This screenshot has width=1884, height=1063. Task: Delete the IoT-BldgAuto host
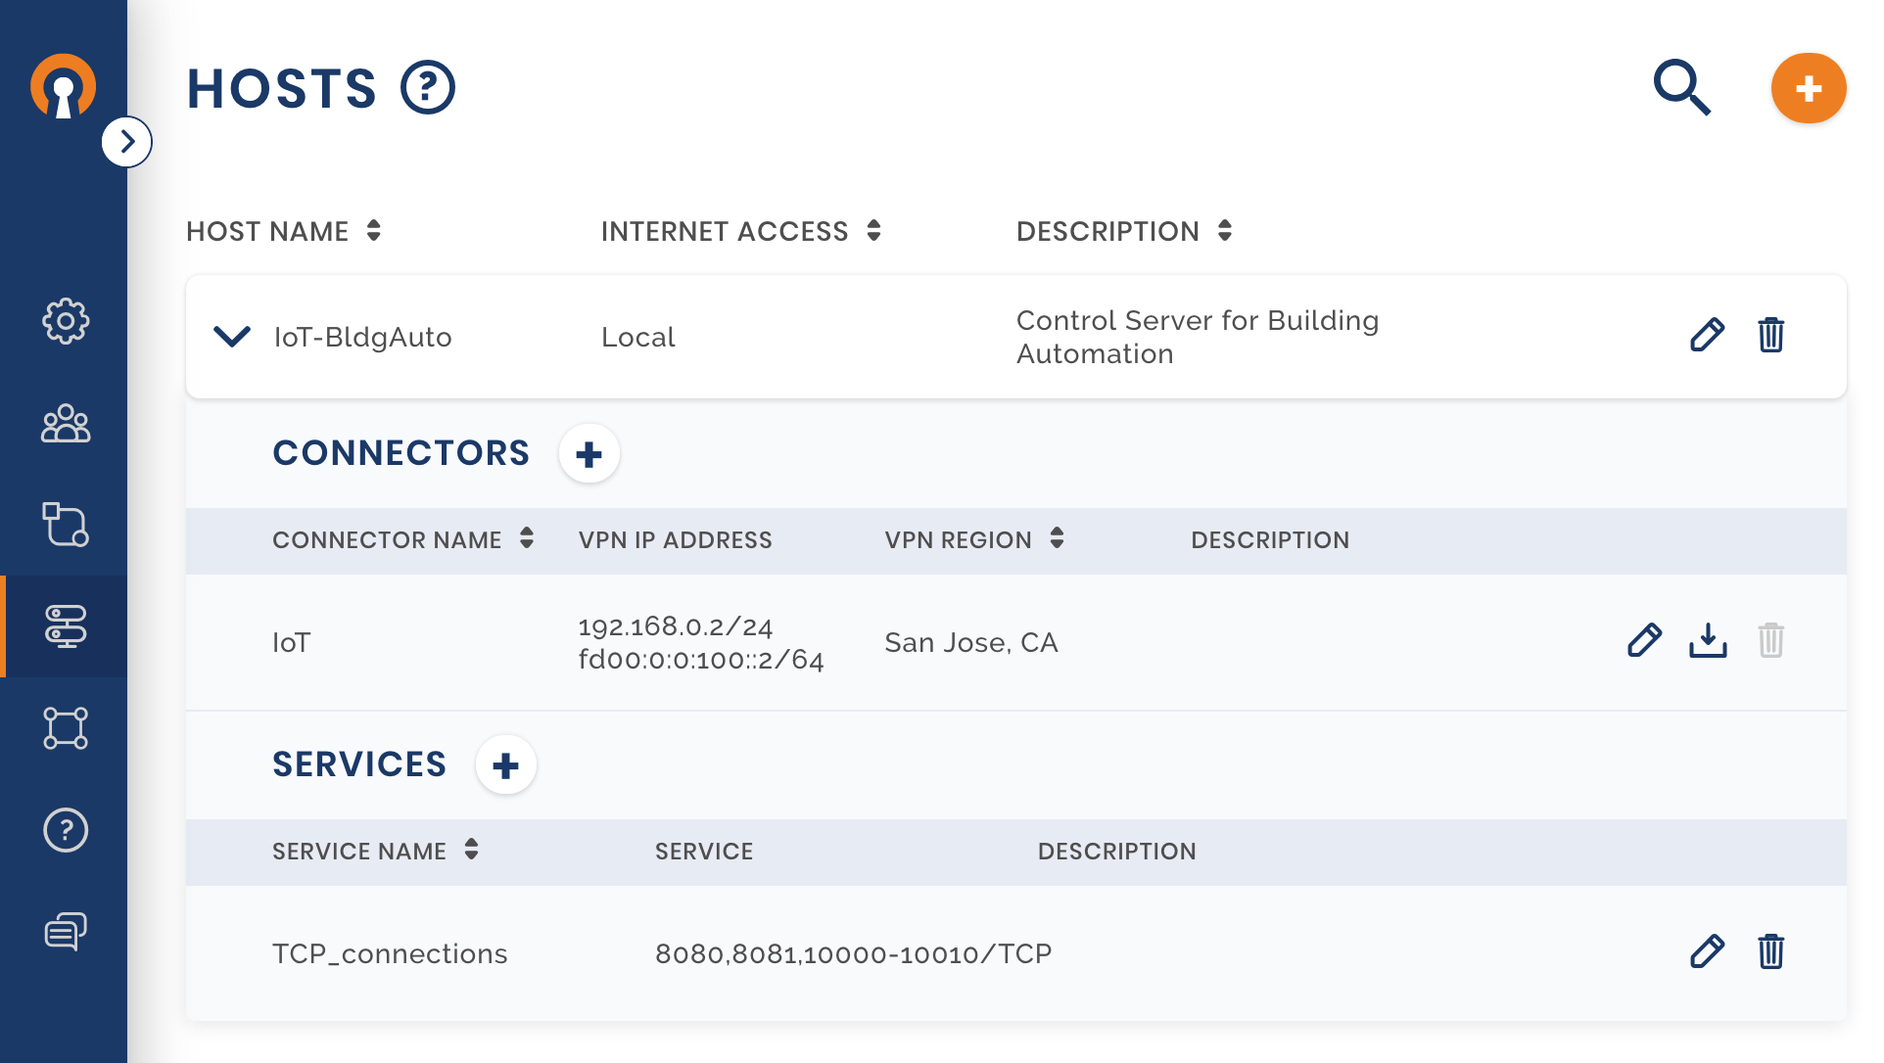click(x=1770, y=335)
